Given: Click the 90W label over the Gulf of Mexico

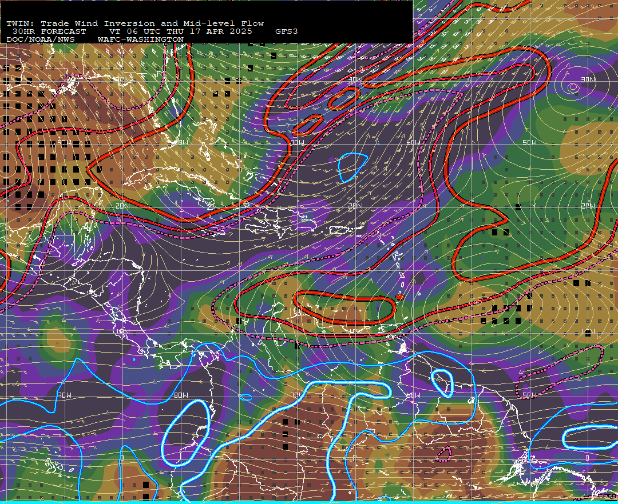Looking at the screenshot, I should (x=65, y=142).
